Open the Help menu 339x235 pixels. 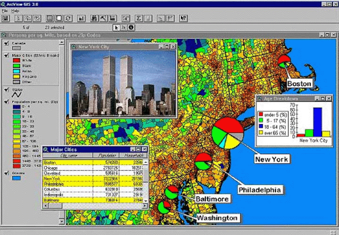(15, 10)
